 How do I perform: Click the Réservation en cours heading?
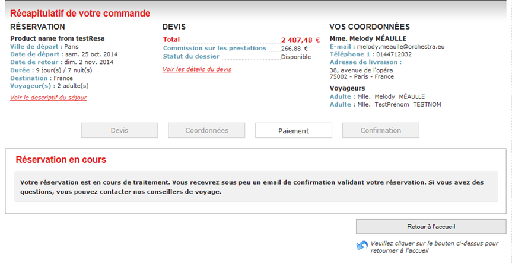pyautogui.click(x=61, y=160)
